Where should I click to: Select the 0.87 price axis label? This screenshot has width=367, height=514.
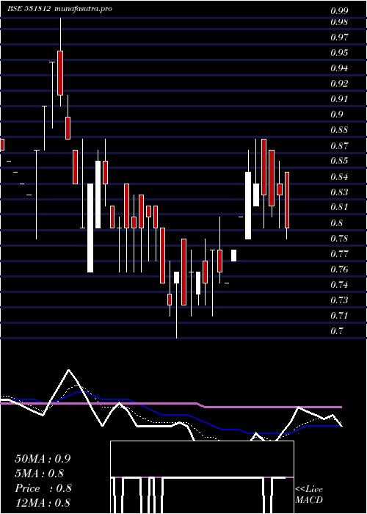click(339, 145)
